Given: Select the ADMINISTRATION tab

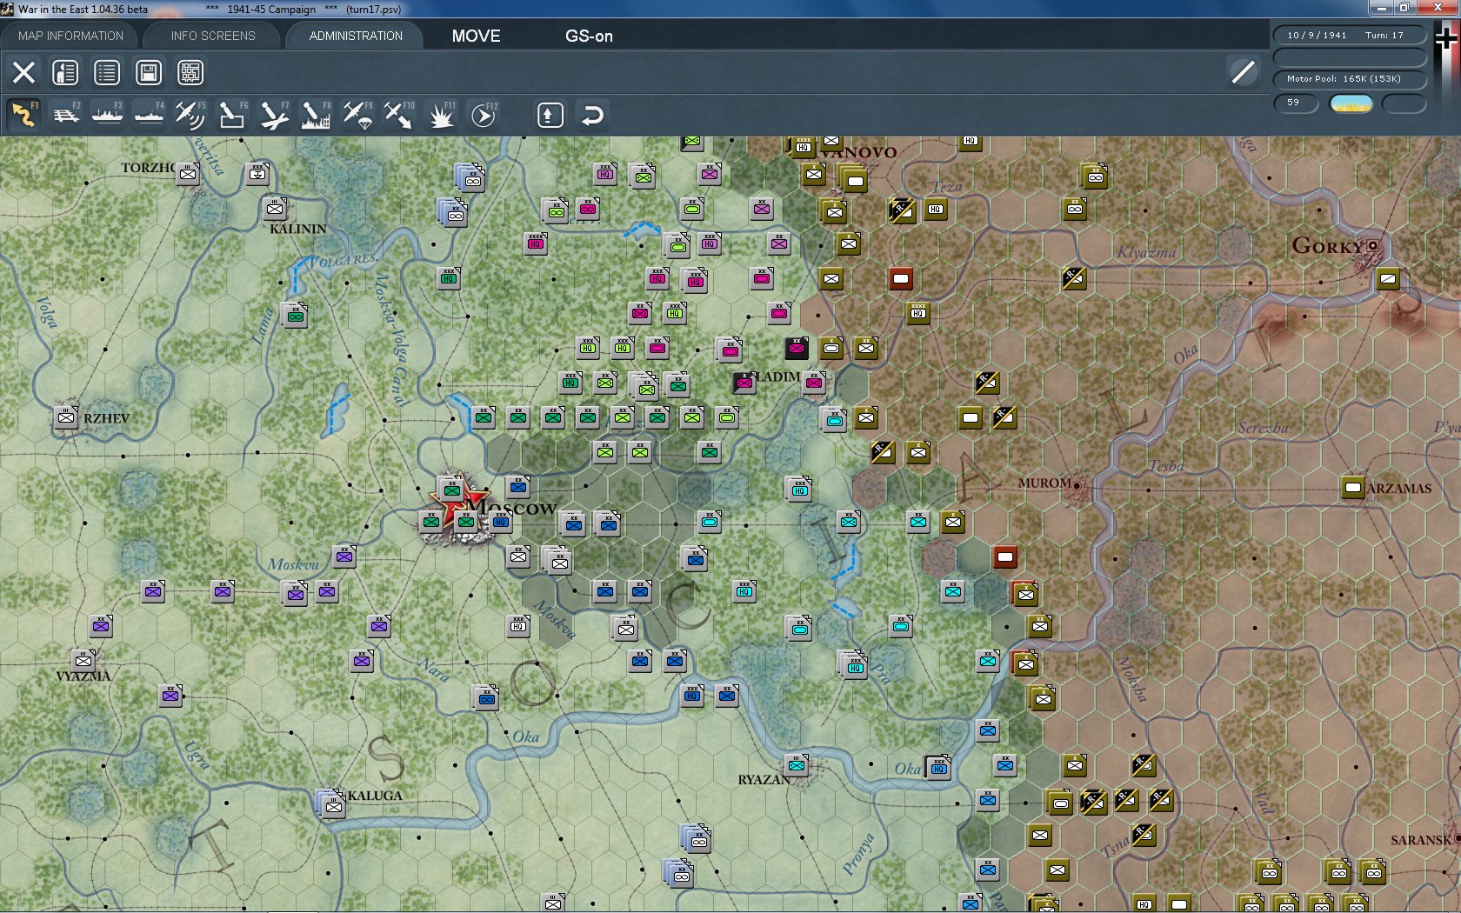Looking at the screenshot, I should (x=356, y=36).
